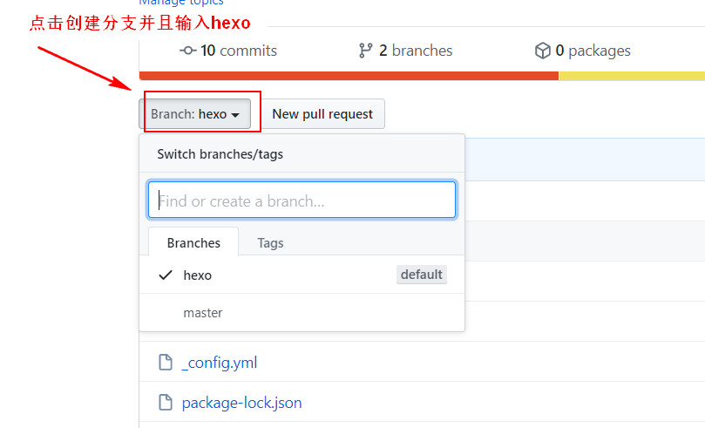Click the commits history icon
Screen dimensions: 705x428
187,51
